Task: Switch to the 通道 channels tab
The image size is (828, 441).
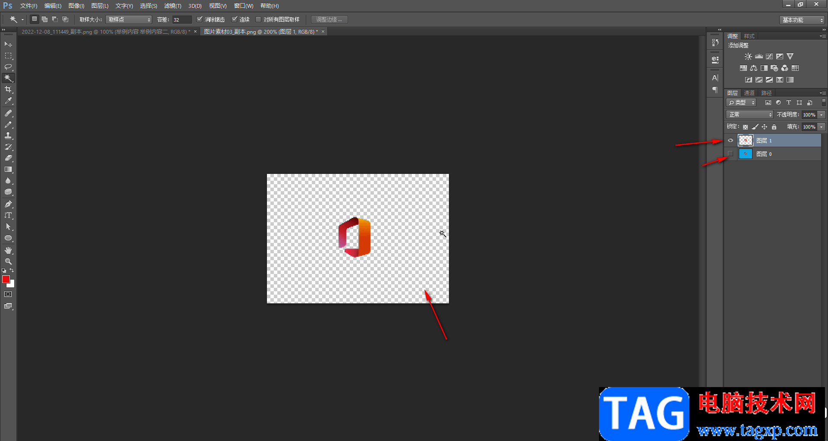Action: (x=750, y=93)
